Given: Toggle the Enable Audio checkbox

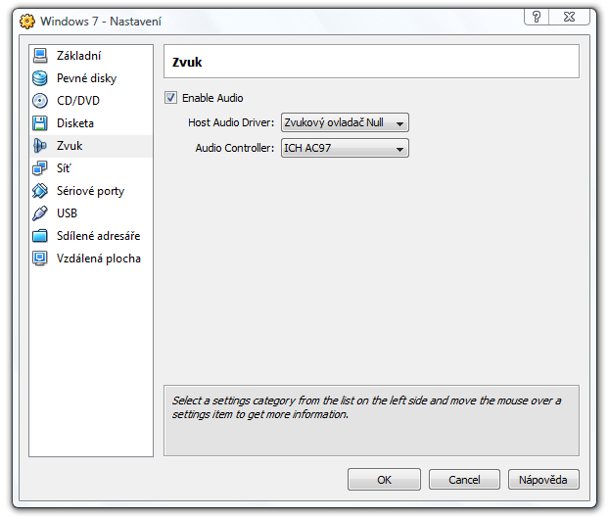Looking at the screenshot, I should point(170,98).
